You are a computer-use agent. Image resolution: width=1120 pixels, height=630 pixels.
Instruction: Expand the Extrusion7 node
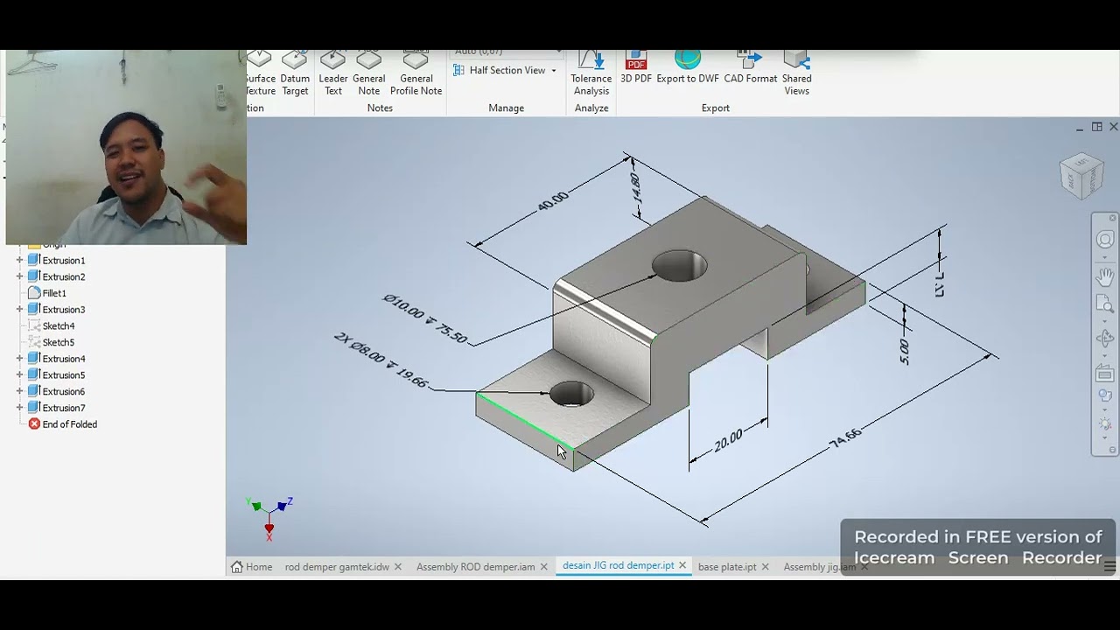coord(19,408)
